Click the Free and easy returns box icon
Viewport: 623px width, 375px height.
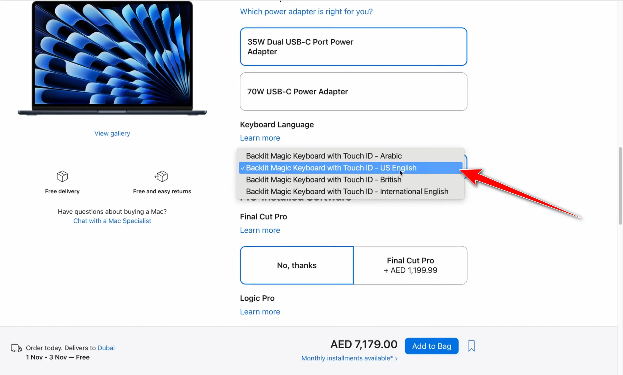162,177
